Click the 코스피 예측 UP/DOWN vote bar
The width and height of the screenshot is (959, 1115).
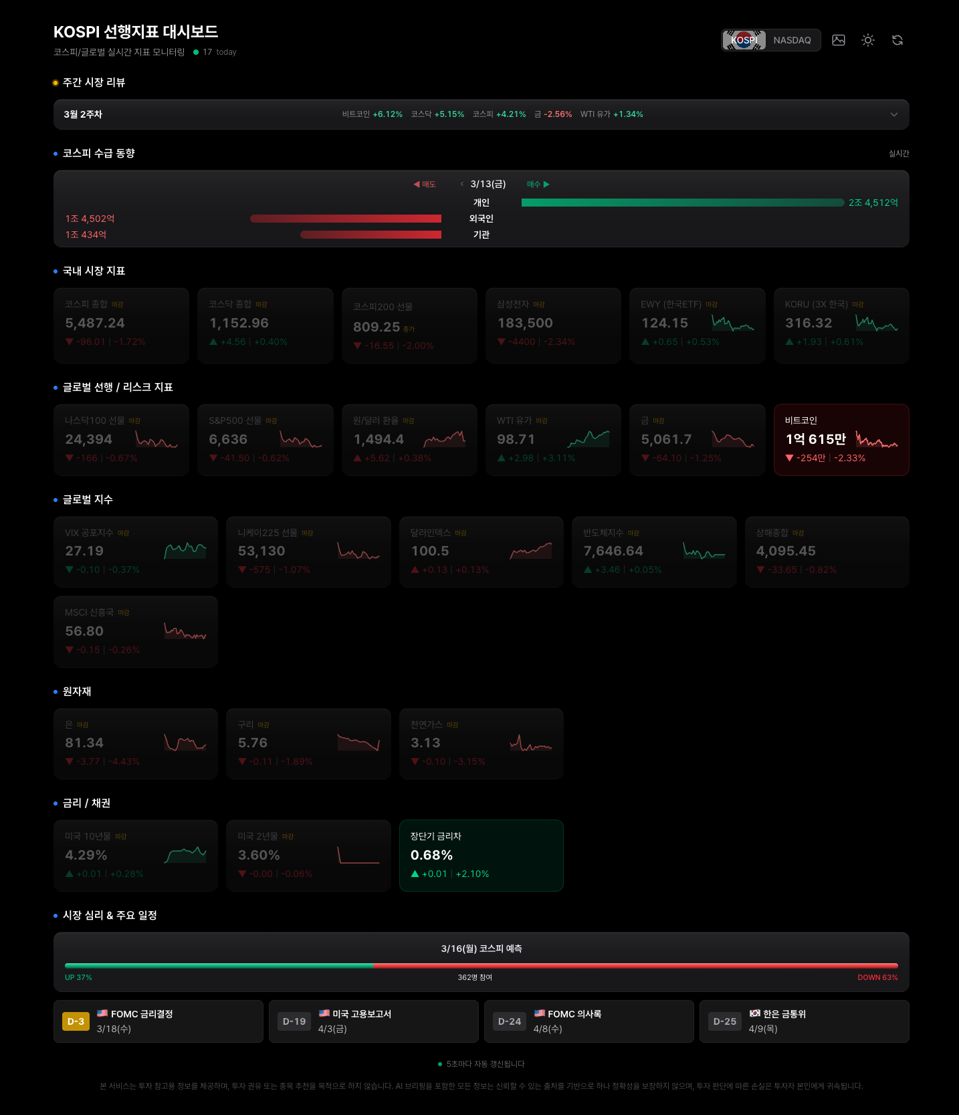pos(481,966)
